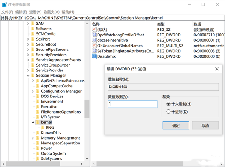Select the NamespaceSeparation tree item

[60, 143]
